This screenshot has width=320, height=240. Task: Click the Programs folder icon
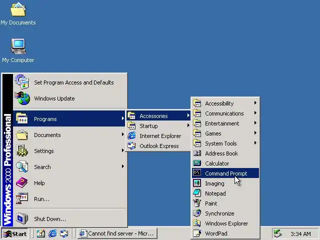[x=22, y=118]
